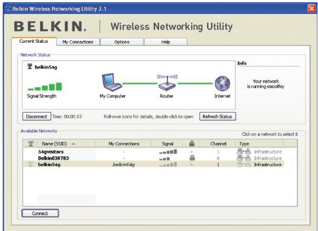Close the Belkin utility window
Viewport: 318px width, 231px height.
[x=311, y=9]
